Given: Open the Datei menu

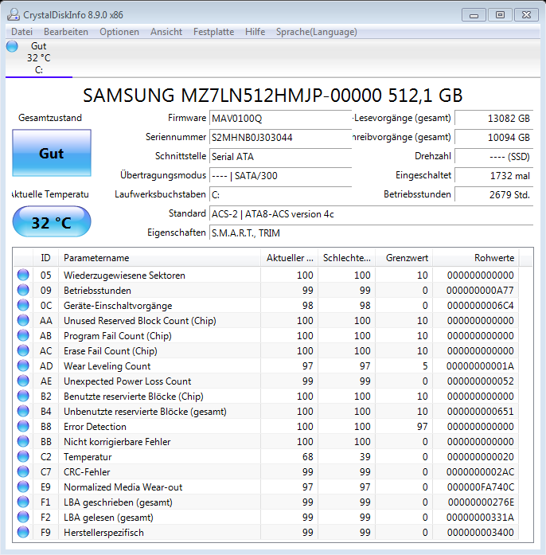Looking at the screenshot, I should coord(22,32).
